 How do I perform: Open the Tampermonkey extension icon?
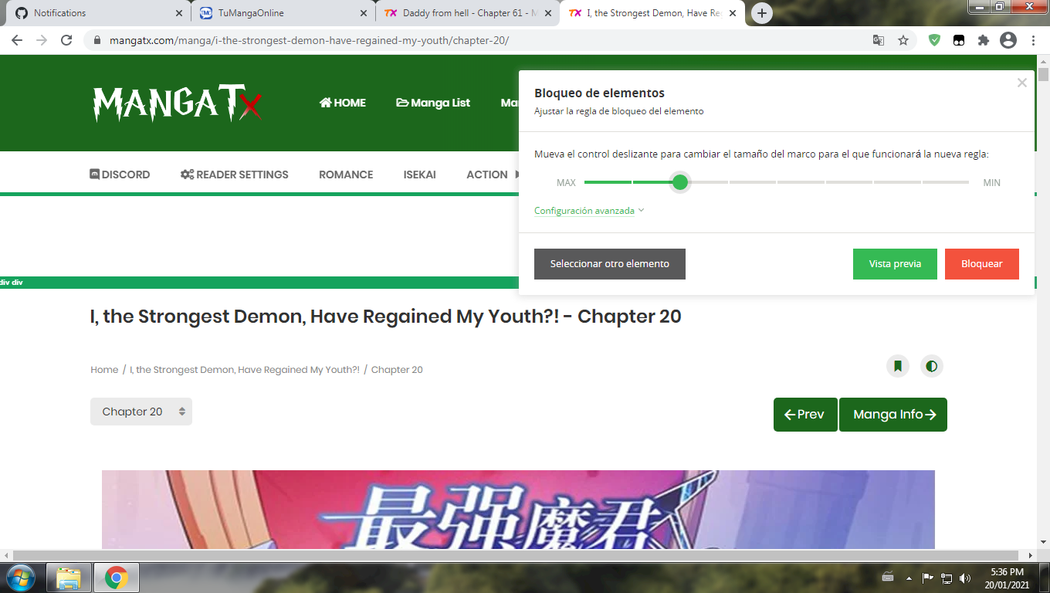click(958, 40)
